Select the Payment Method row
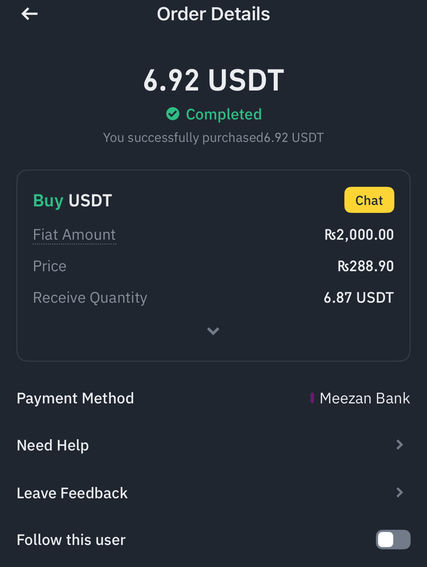Viewport: 427px width, 567px height. [x=213, y=398]
